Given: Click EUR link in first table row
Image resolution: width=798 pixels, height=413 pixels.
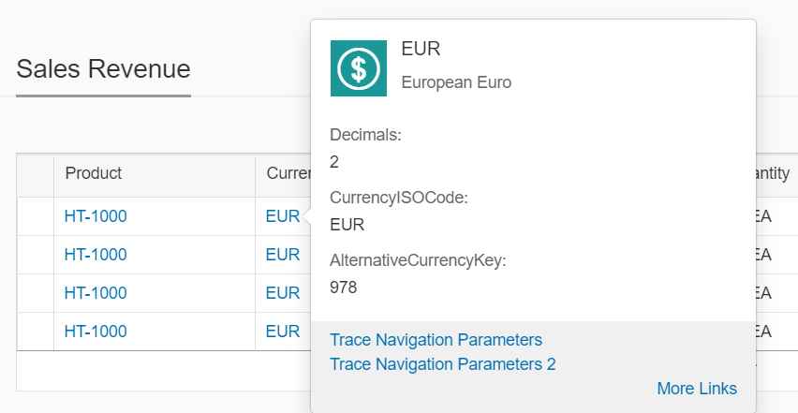Looking at the screenshot, I should coord(283,216).
